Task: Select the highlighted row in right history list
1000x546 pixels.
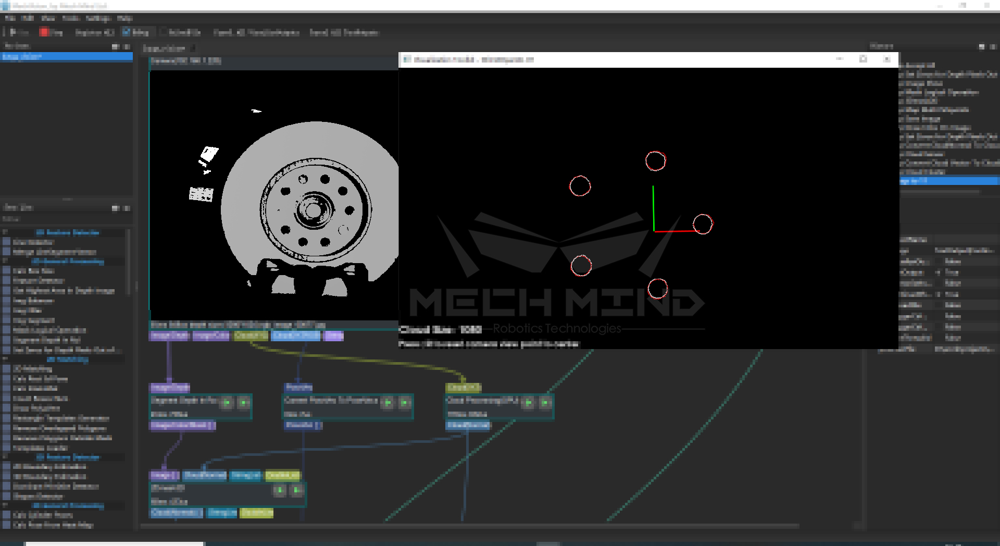Action: [949, 181]
